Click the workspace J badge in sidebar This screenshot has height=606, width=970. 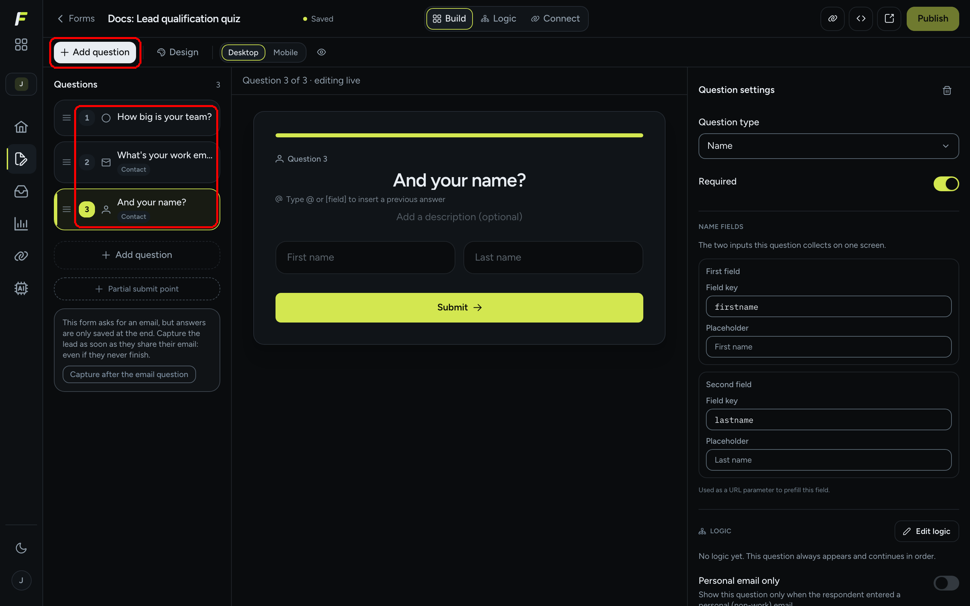21,84
